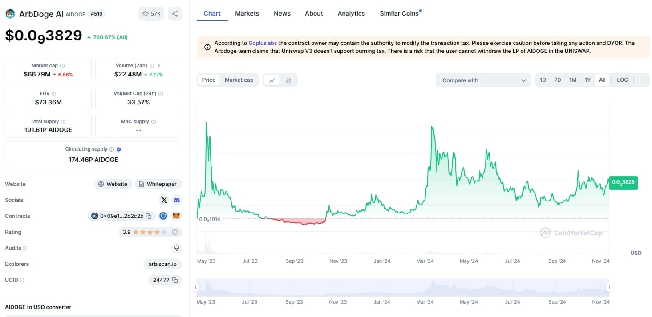Open Volume (24h) info icon
This screenshot has height=317, width=652.
152,66
